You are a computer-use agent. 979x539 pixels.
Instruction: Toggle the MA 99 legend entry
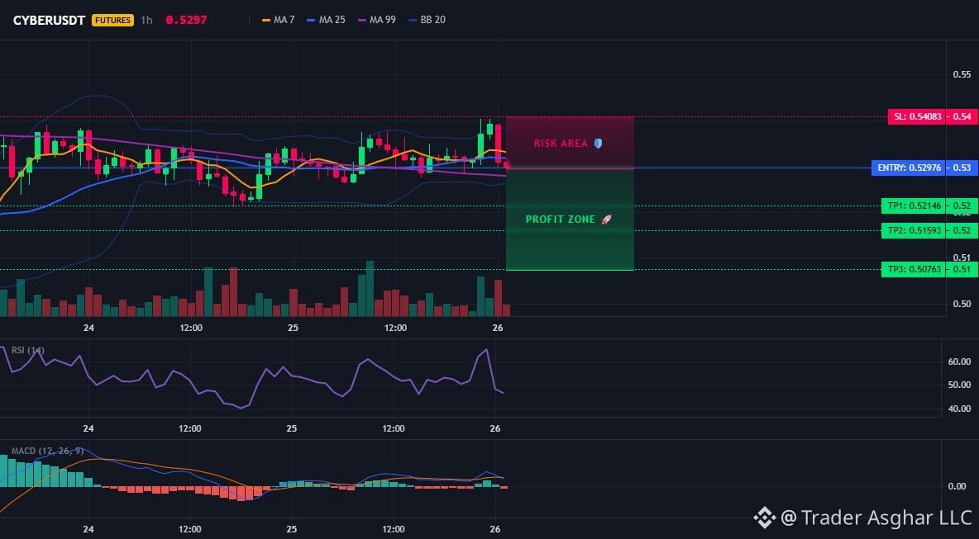pos(376,20)
